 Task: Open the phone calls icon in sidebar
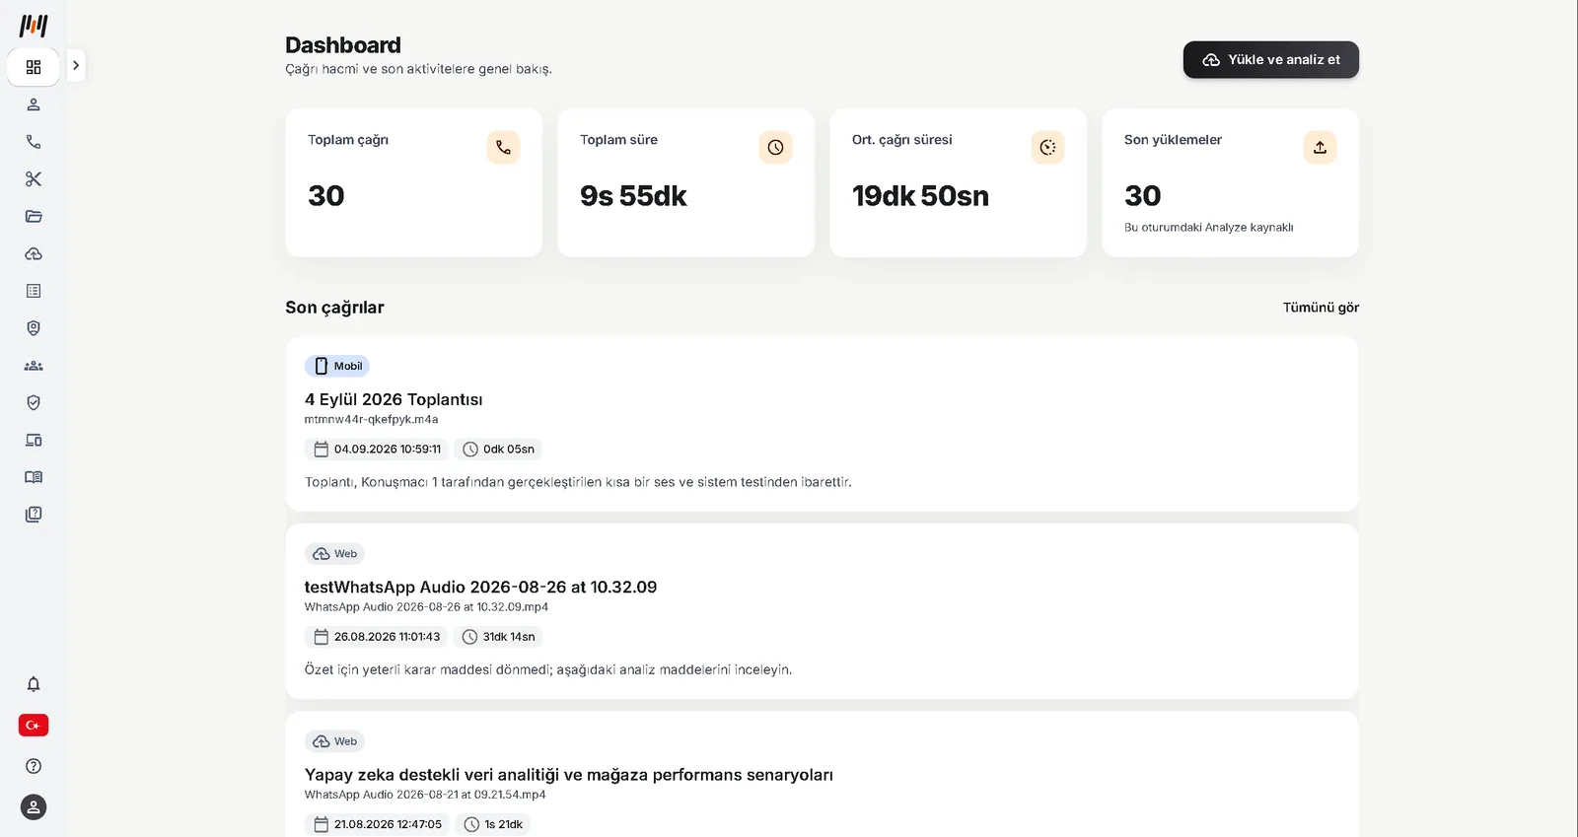pos(34,142)
